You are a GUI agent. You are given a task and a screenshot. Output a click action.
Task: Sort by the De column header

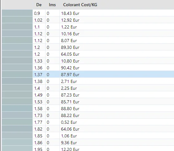(x=39, y=5)
